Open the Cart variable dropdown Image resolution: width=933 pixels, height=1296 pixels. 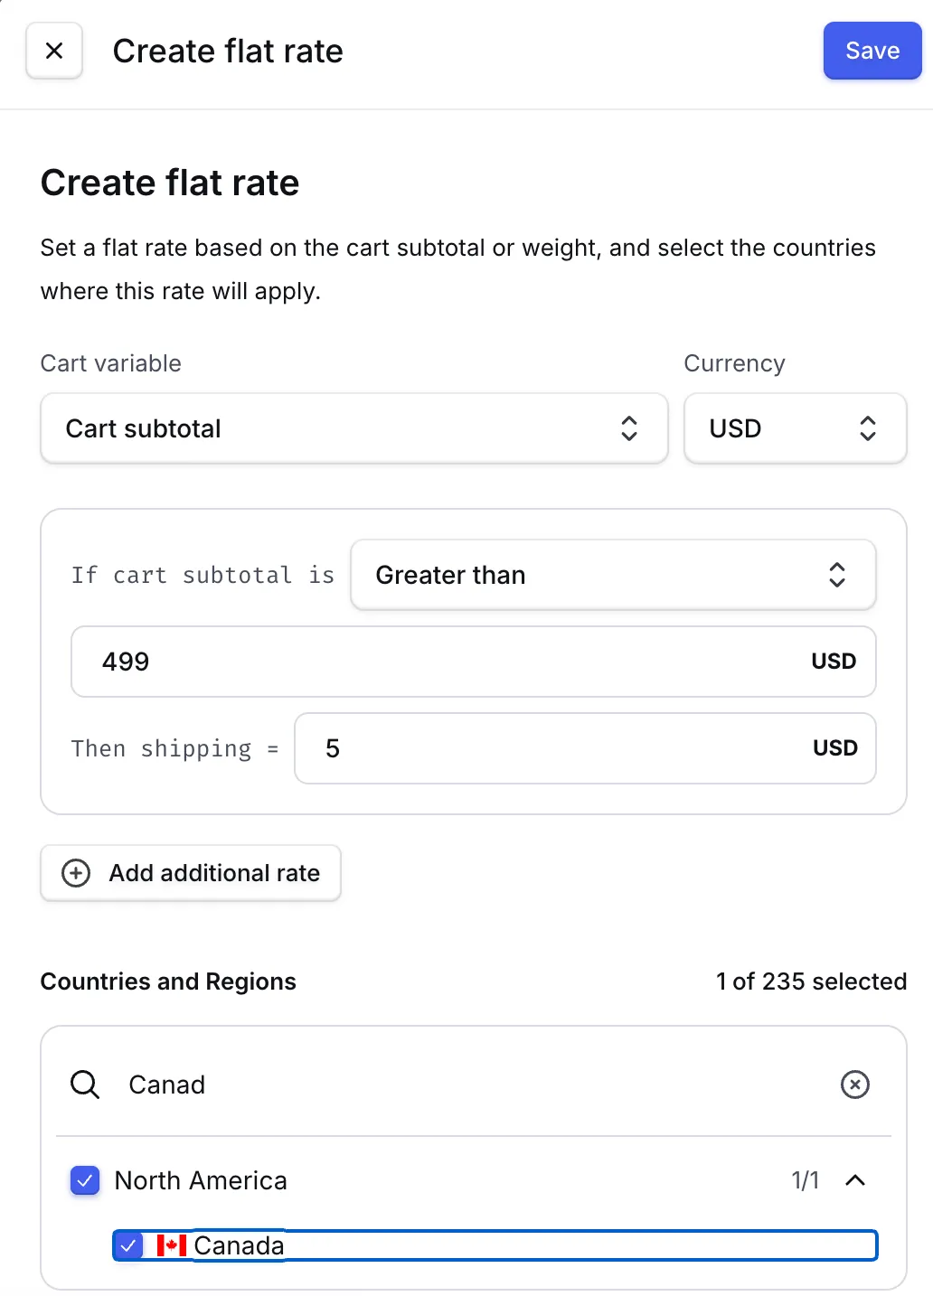pos(353,428)
